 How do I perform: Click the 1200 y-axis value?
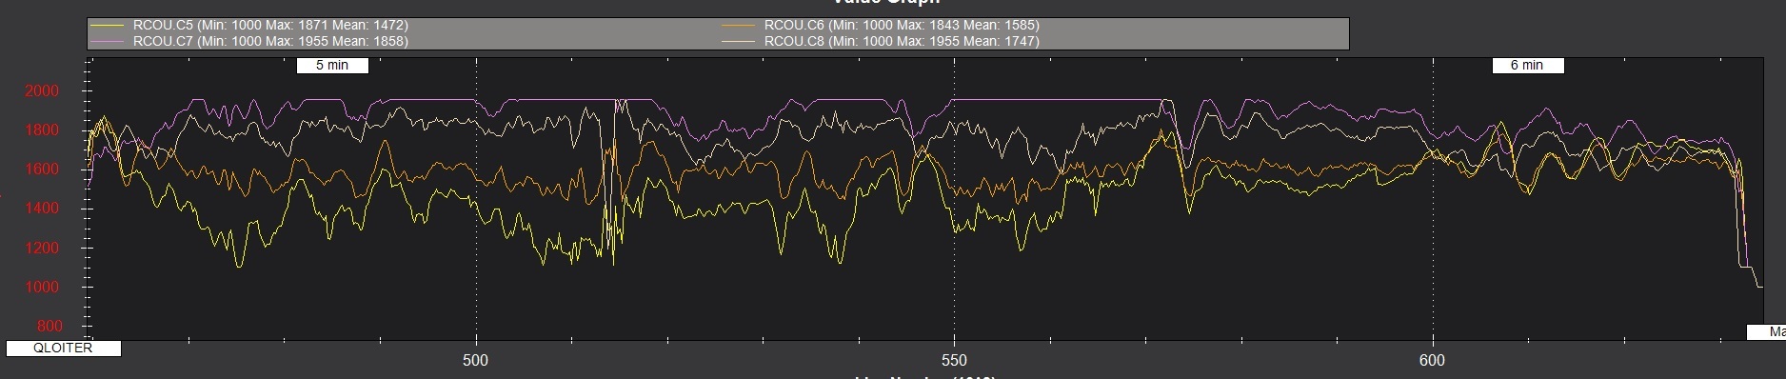click(42, 249)
